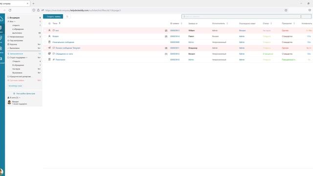Sort tickets by the 'Тема' column arrow

click(x=60, y=23)
